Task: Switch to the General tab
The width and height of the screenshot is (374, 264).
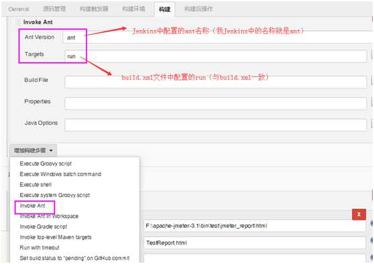Action: pos(19,9)
